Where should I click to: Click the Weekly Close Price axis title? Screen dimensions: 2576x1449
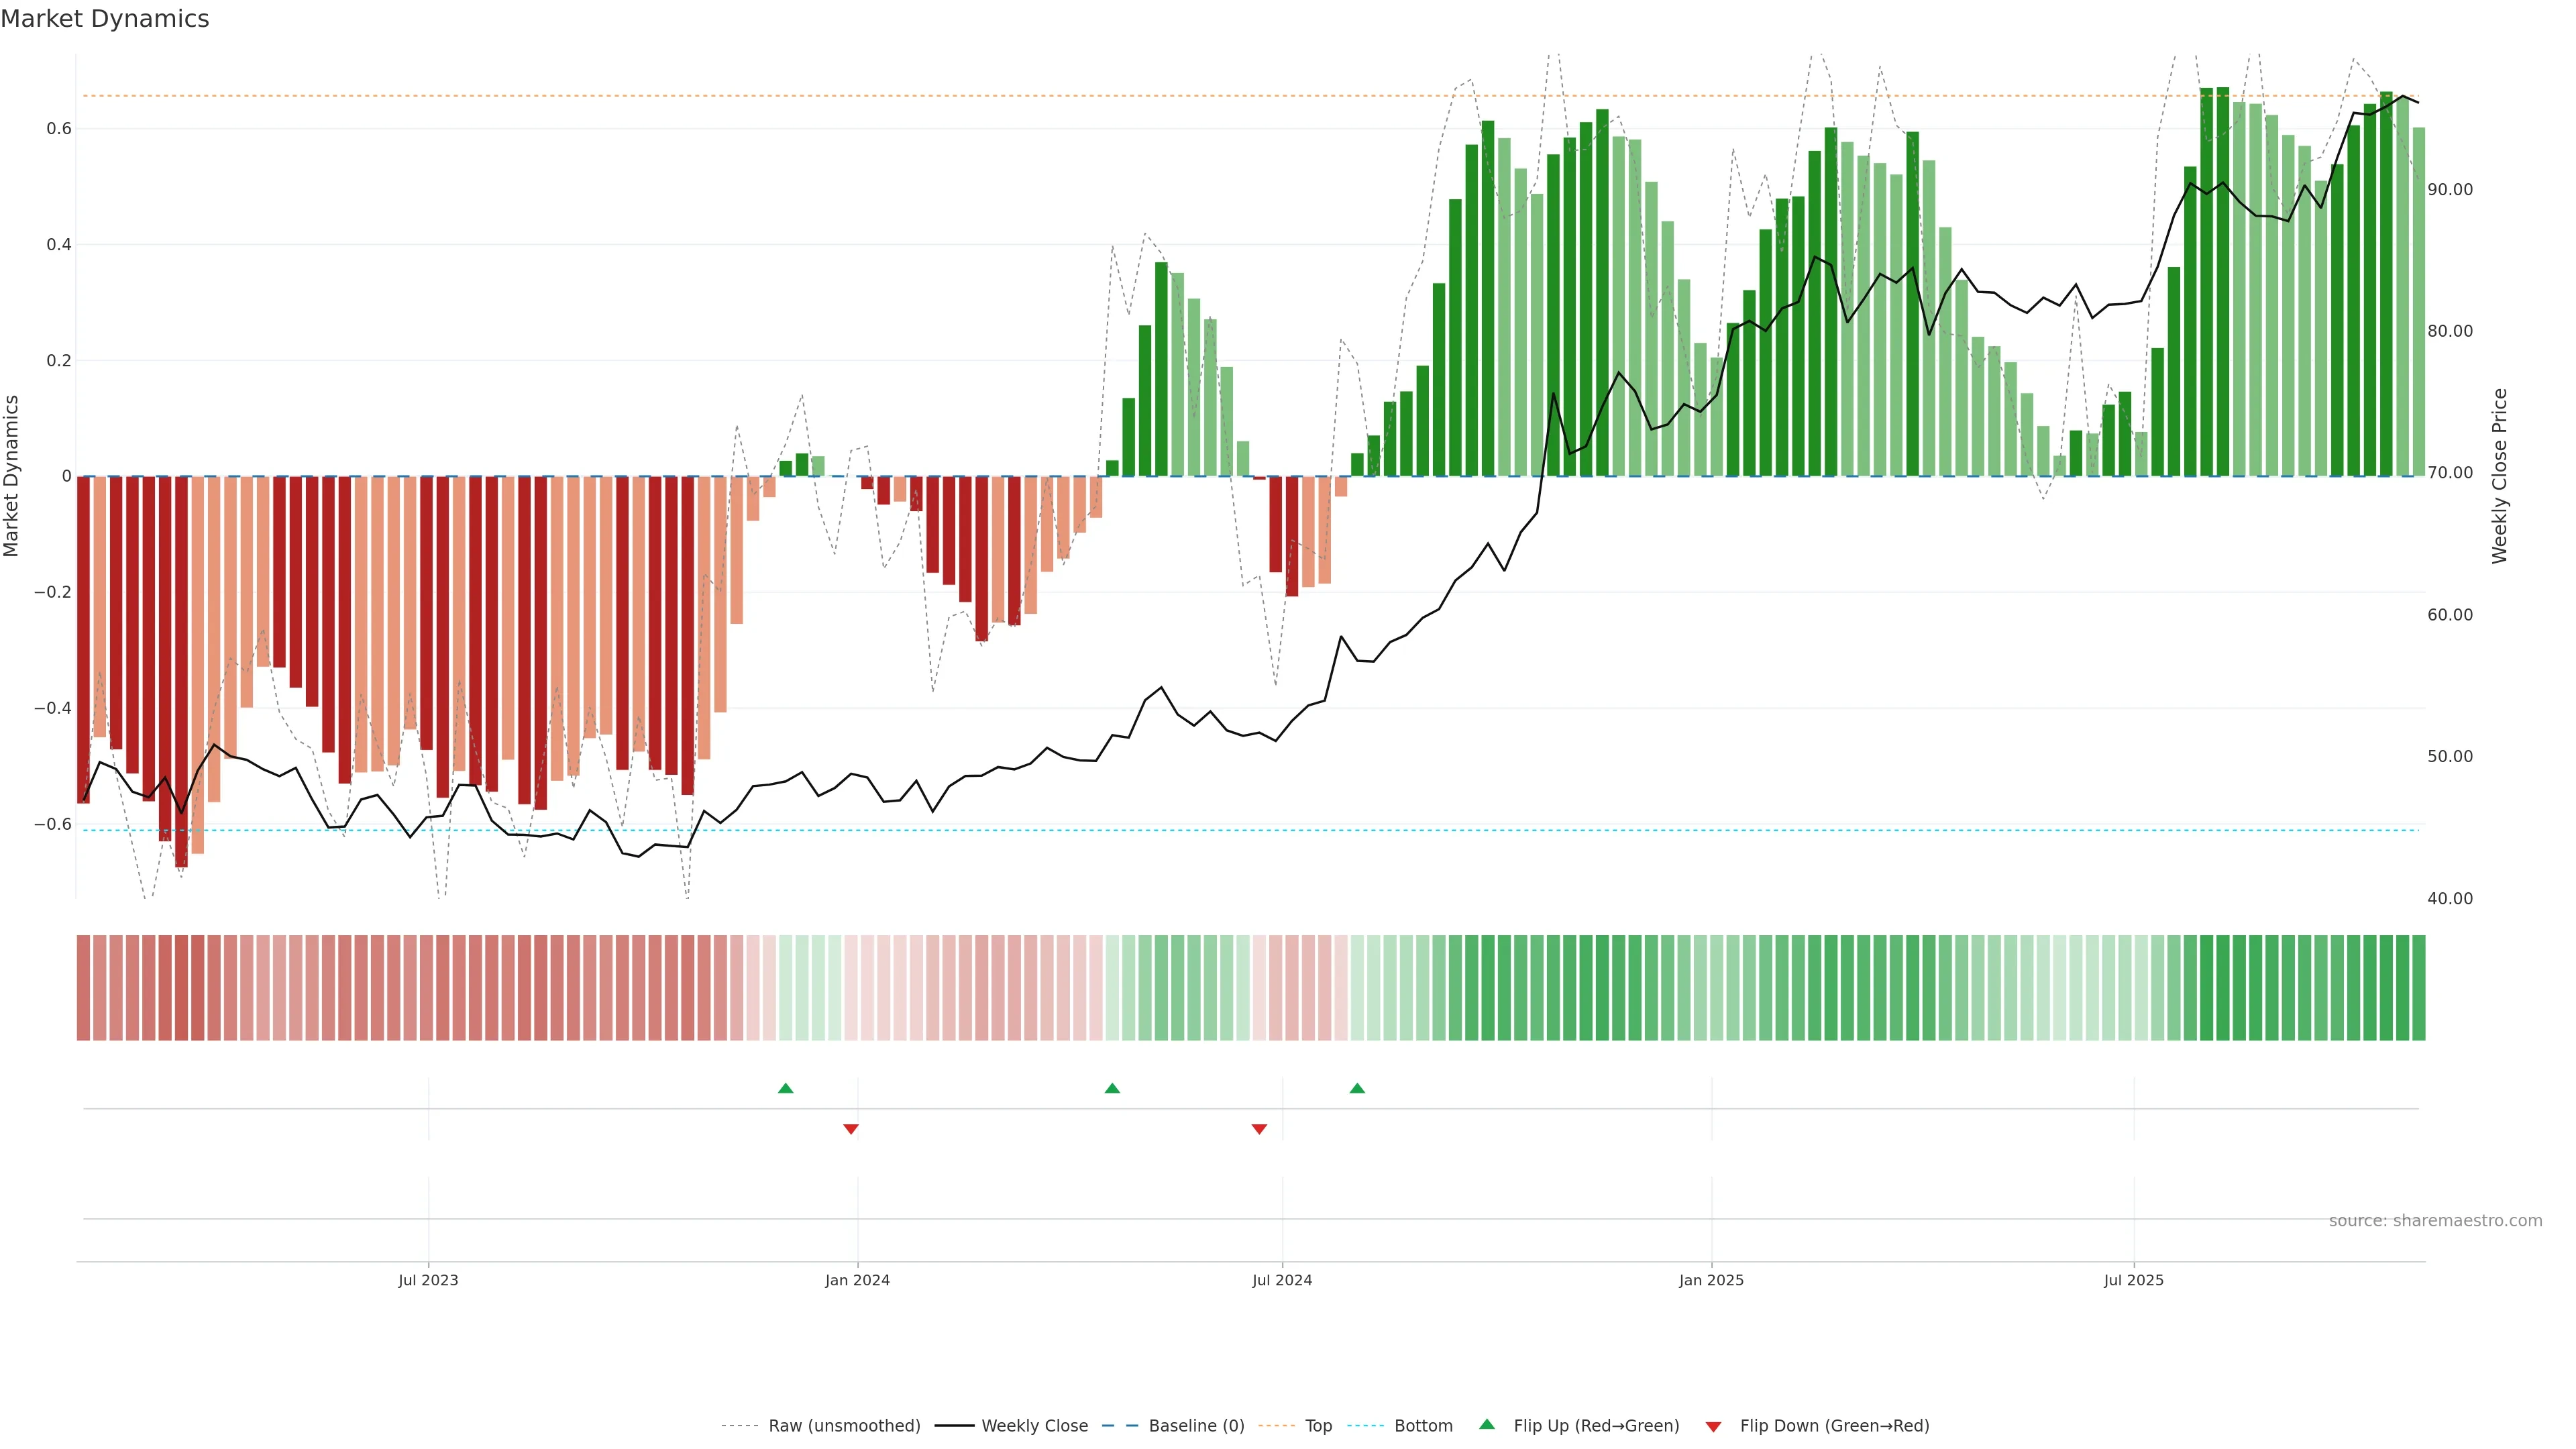tap(2499, 476)
